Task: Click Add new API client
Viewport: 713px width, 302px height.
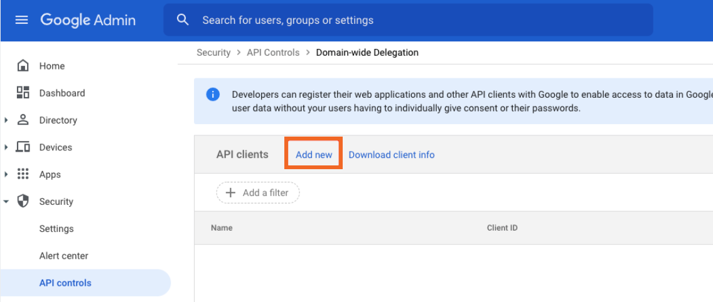Action: click(x=314, y=155)
